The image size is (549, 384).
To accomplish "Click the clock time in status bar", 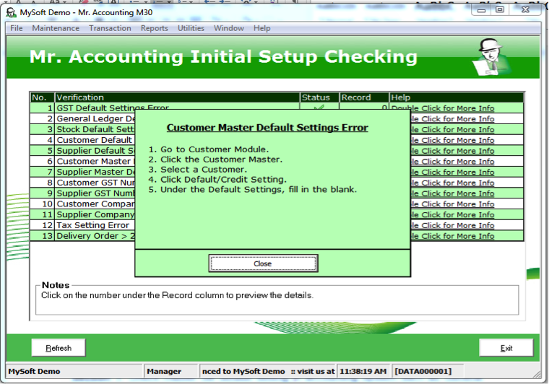I will [x=363, y=372].
